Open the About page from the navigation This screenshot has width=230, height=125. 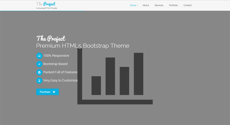click(x=146, y=5)
